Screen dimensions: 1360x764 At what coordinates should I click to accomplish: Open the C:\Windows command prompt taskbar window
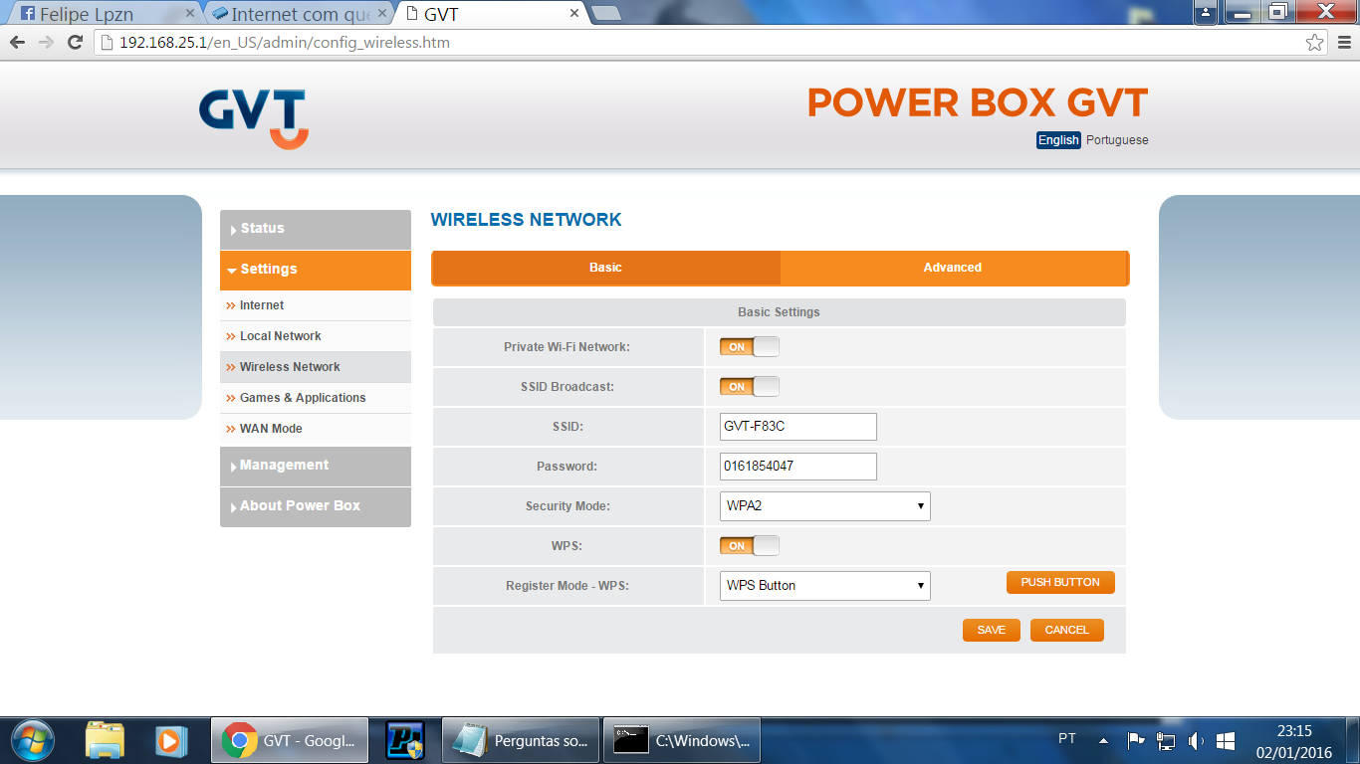tap(682, 740)
